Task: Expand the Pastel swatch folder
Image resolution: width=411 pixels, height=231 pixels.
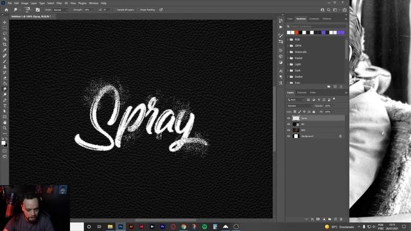Action: [288, 58]
